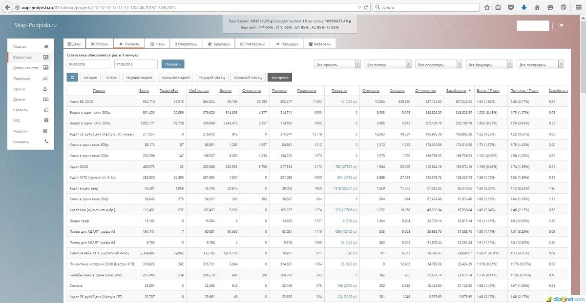Sort the table by the Заработано column header
This screenshot has width=586, height=303.
pos(456,91)
